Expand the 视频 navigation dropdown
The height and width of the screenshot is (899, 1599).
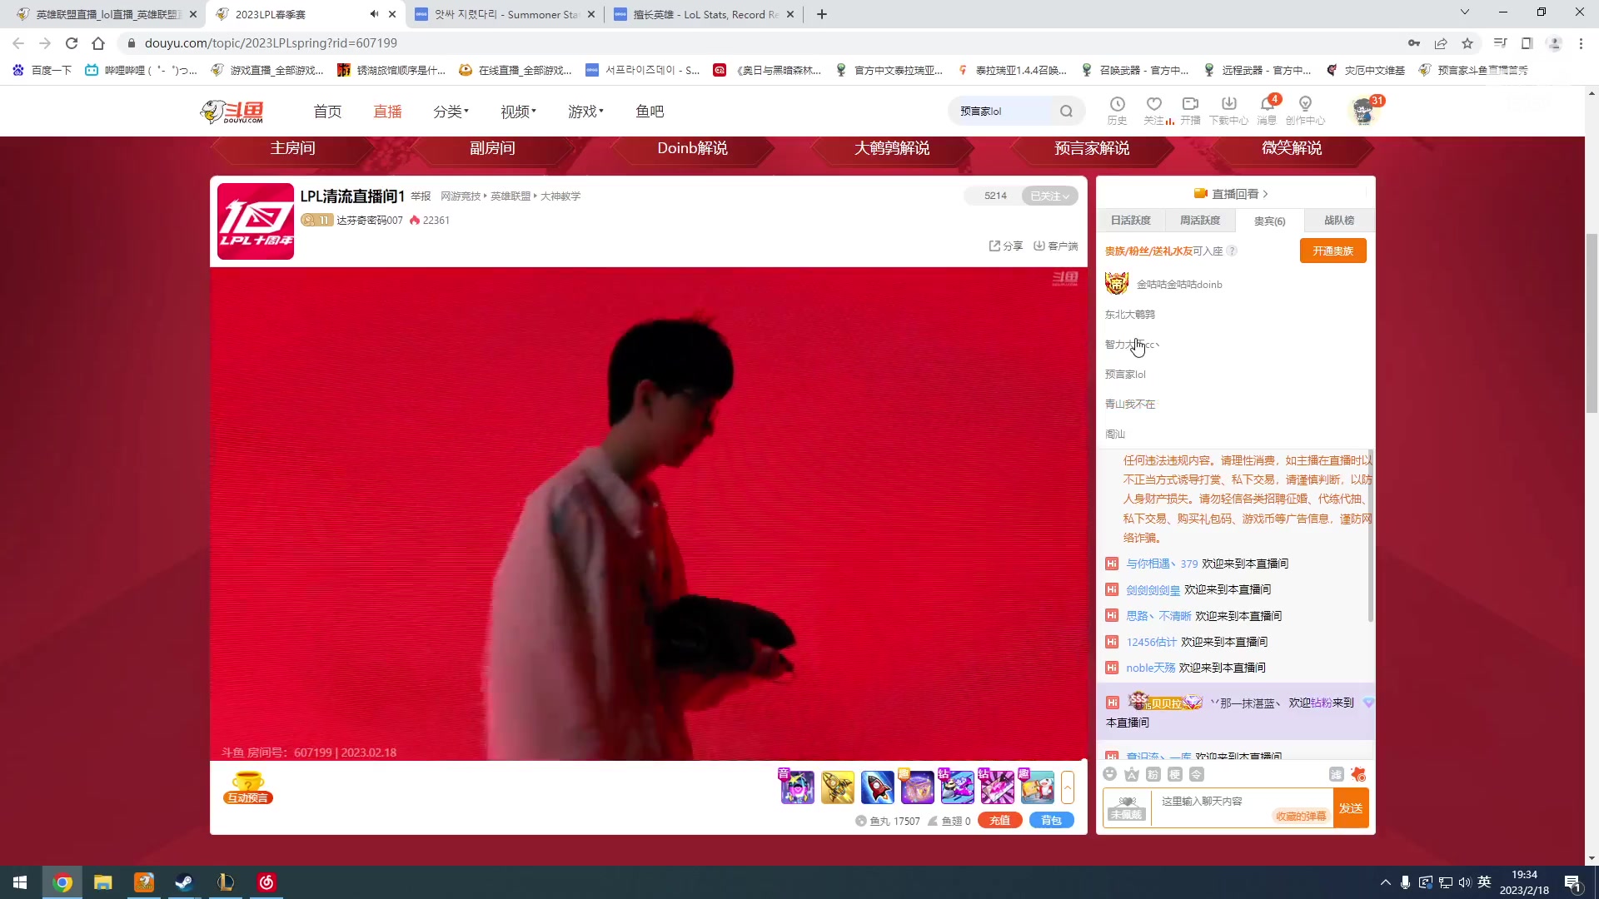(516, 111)
